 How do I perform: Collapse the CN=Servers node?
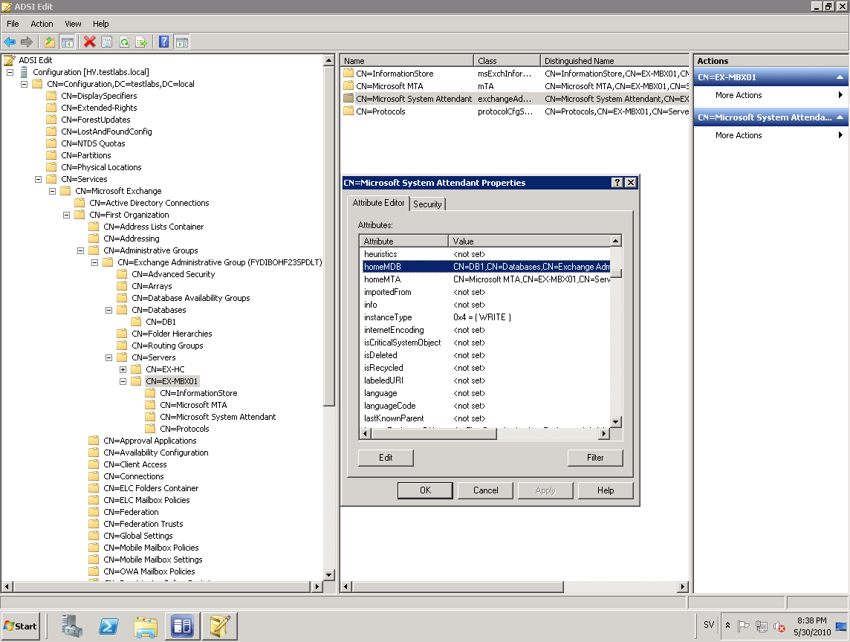tap(108, 358)
